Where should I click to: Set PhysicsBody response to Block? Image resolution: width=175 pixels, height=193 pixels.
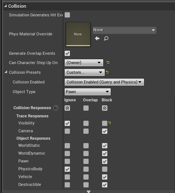(105, 169)
